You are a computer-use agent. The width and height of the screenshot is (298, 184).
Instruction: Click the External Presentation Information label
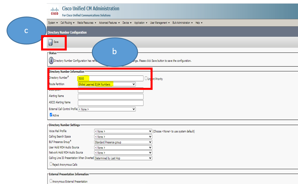pyautogui.click(x=69, y=174)
